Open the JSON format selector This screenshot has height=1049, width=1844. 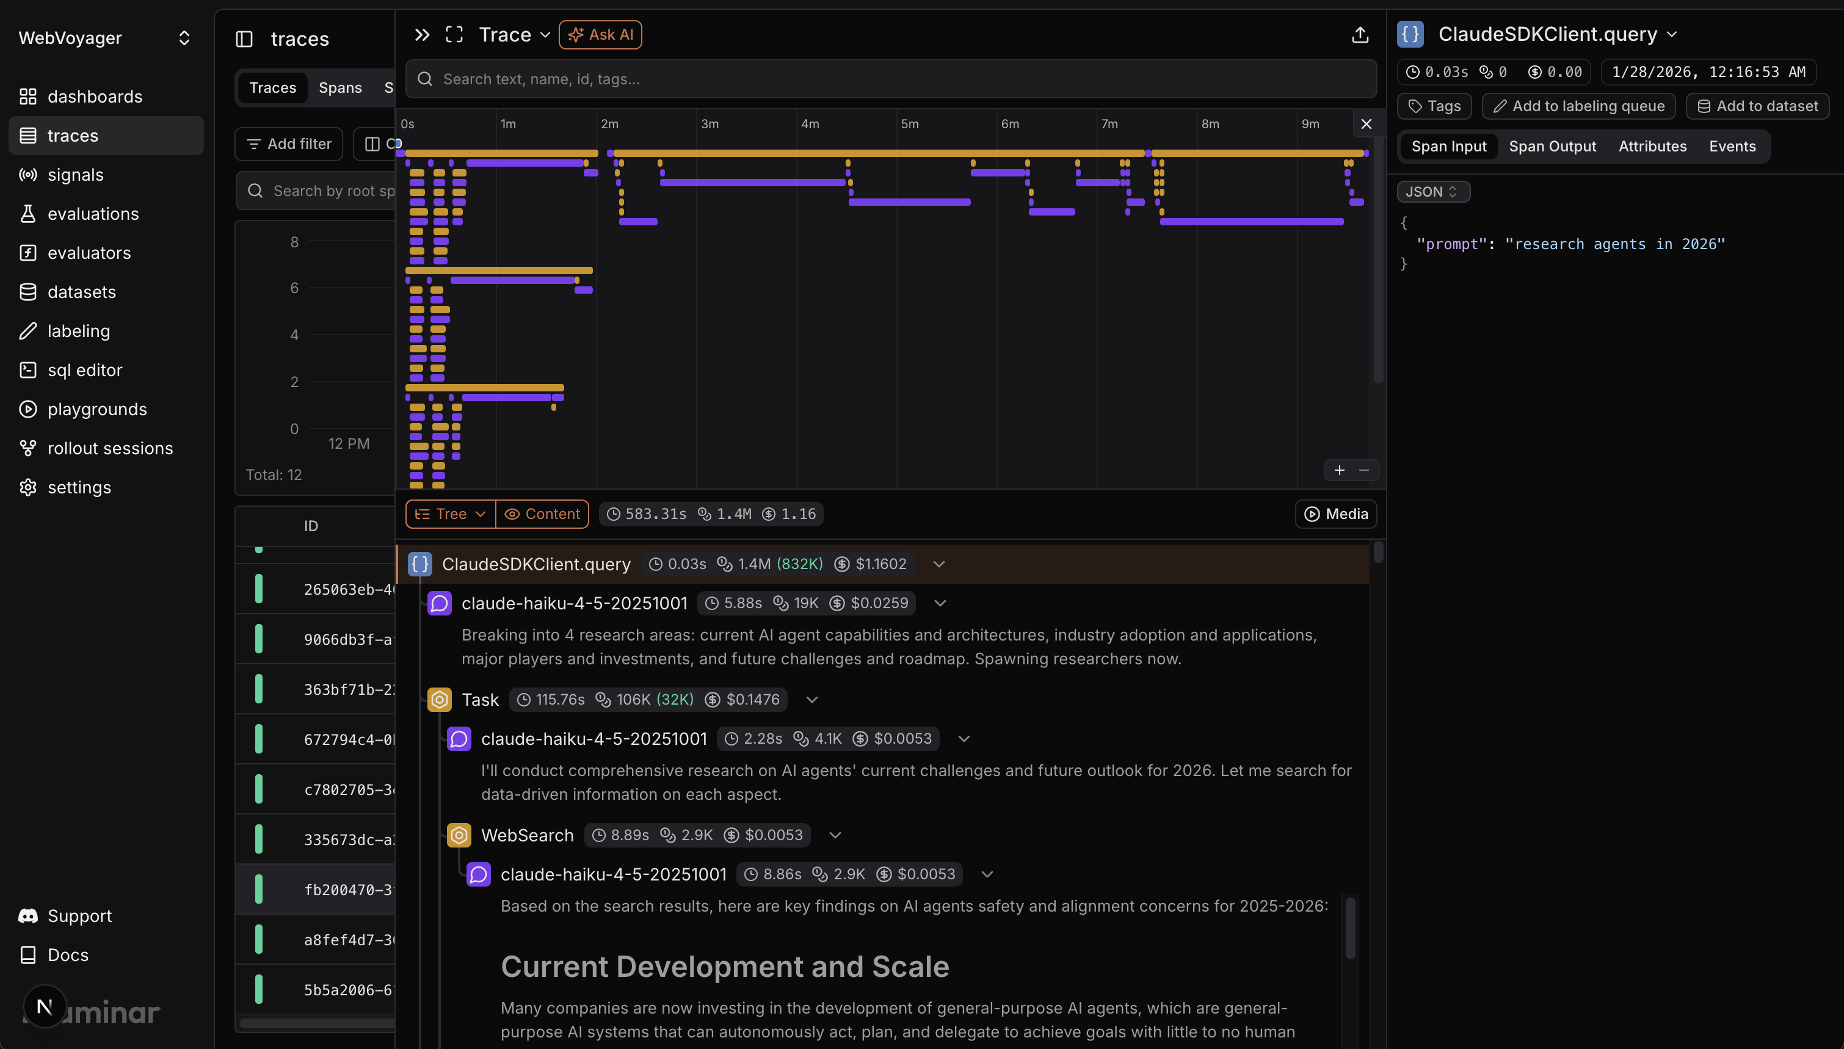(x=1432, y=191)
